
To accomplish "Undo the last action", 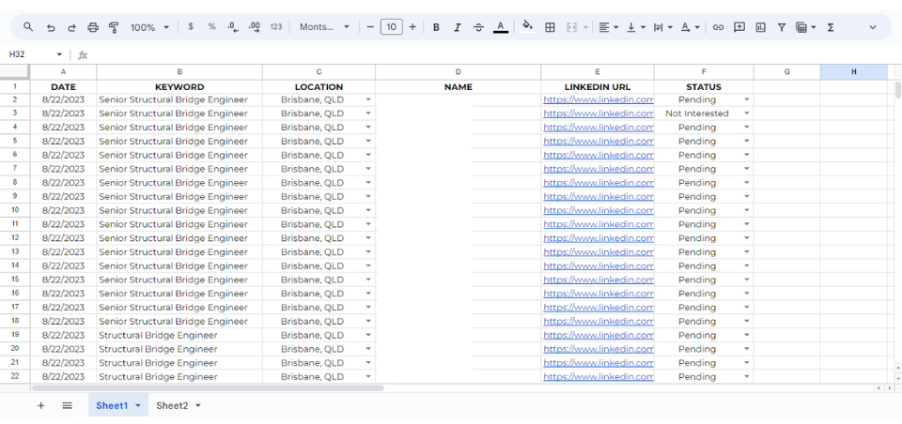I will click(51, 27).
